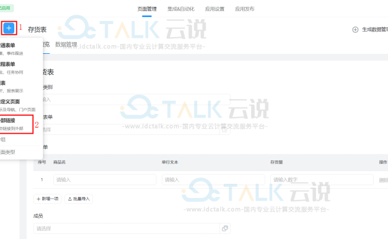Click 存货量 column header

(276, 162)
